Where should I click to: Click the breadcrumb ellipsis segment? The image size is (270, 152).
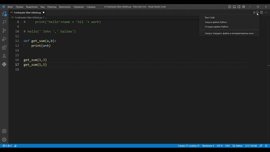coord(46,18)
